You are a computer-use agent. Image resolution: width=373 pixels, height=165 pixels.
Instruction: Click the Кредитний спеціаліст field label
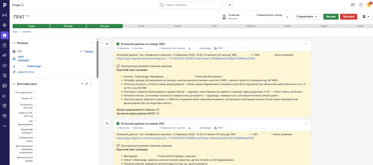click(x=27, y=131)
